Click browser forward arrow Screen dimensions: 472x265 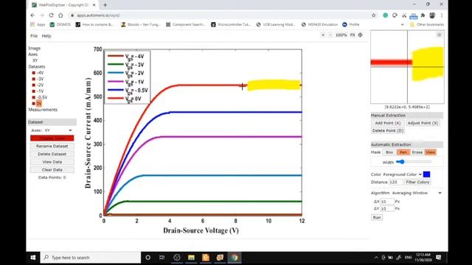[x=42, y=15]
